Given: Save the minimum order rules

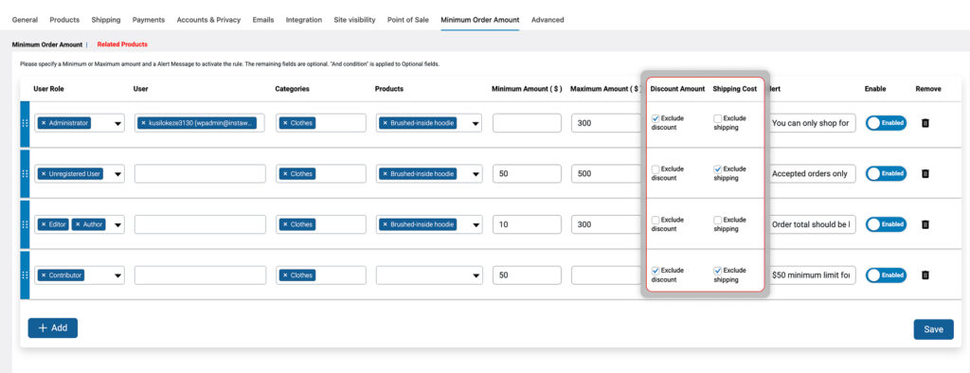Looking at the screenshot, I should tap(933, 329).
